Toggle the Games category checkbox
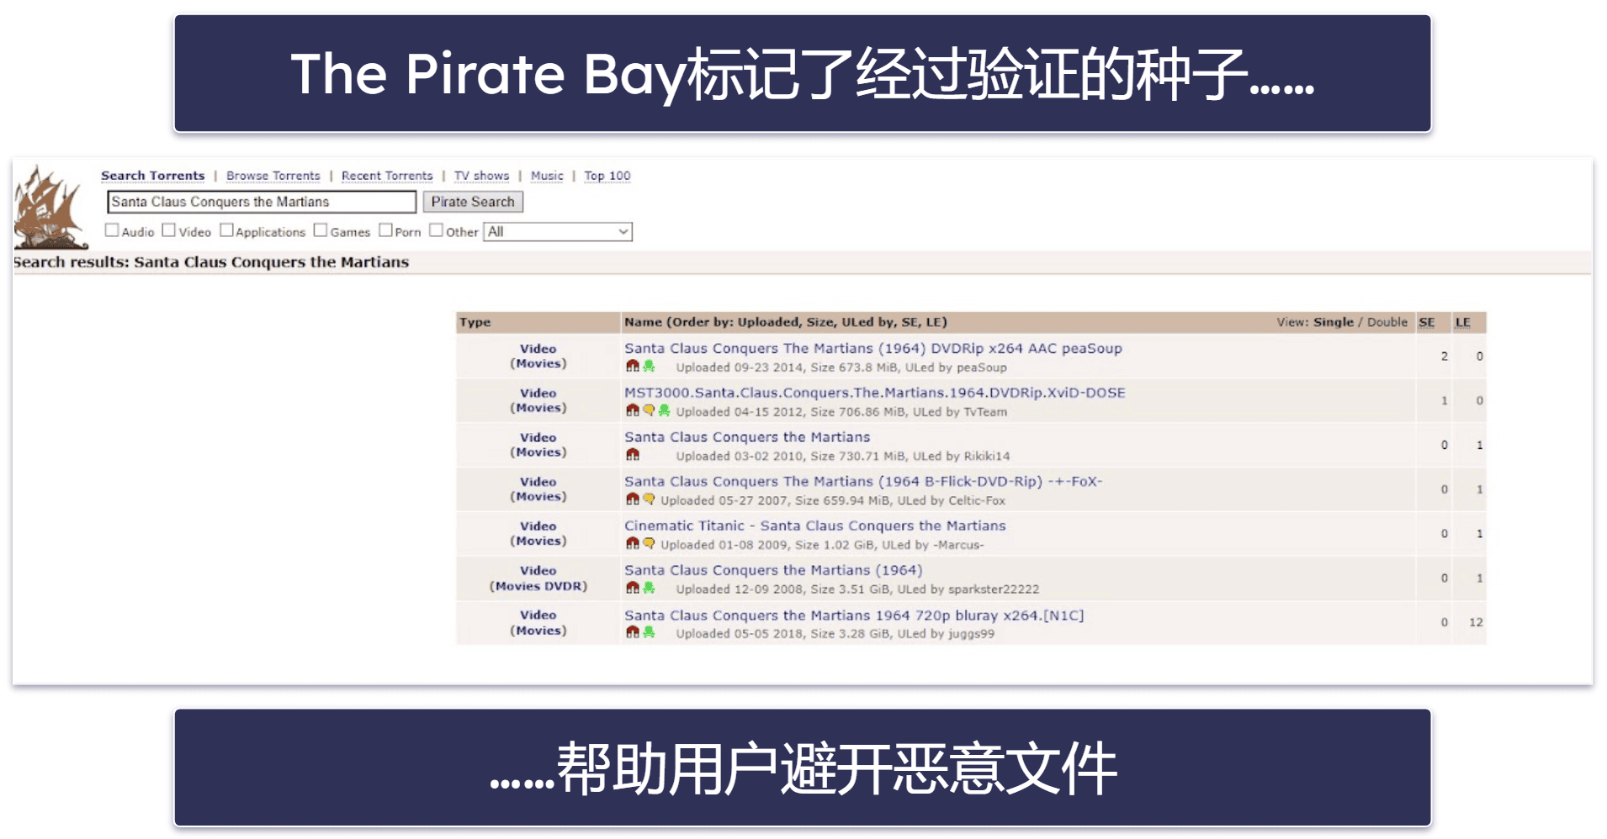 click(321, 230)
